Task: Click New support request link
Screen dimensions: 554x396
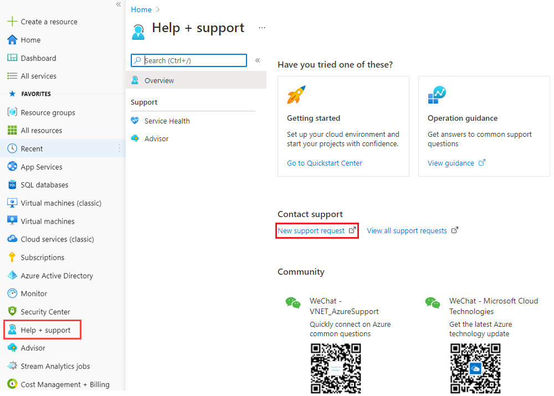Action: [311, 230]
